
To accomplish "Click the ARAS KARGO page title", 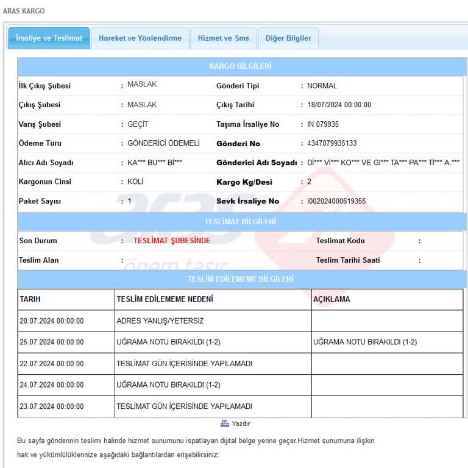I will pos(24,11).
